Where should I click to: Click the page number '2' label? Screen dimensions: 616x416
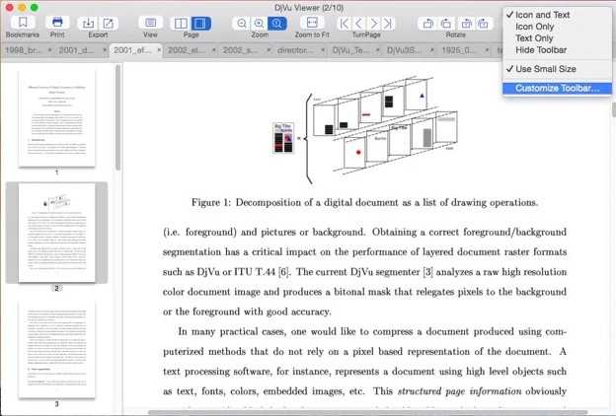coord(57,289)
